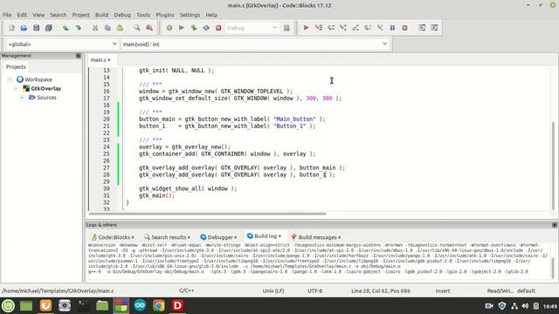Close the Management panel
This screenshot has width=559, height=314.
pyautogui.click(x=79, y=56)
